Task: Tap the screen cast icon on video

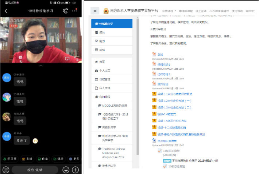Action: [x=67, y=59]
